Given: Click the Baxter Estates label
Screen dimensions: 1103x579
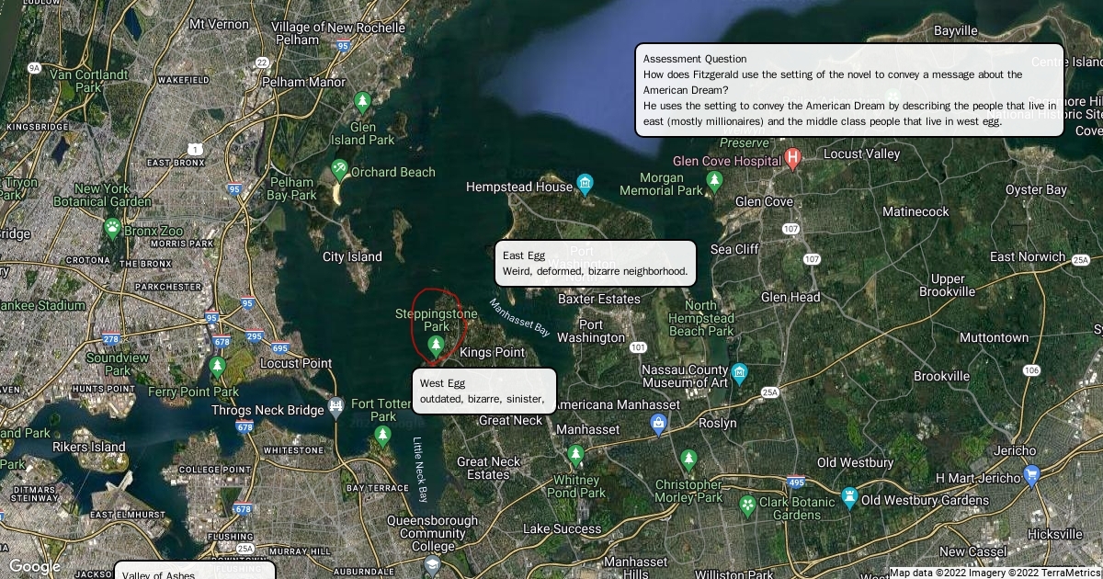Looking at the screenshot, I should [x=599, y=299].
